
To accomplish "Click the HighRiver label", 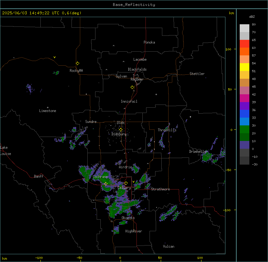I will click(134, 231).
